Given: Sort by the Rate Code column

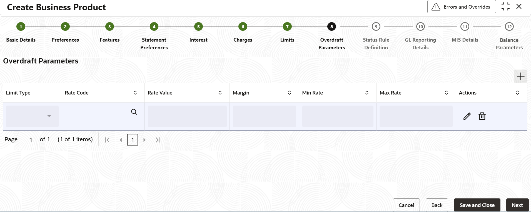Looking at the screenshot, I should pos(135,93).
